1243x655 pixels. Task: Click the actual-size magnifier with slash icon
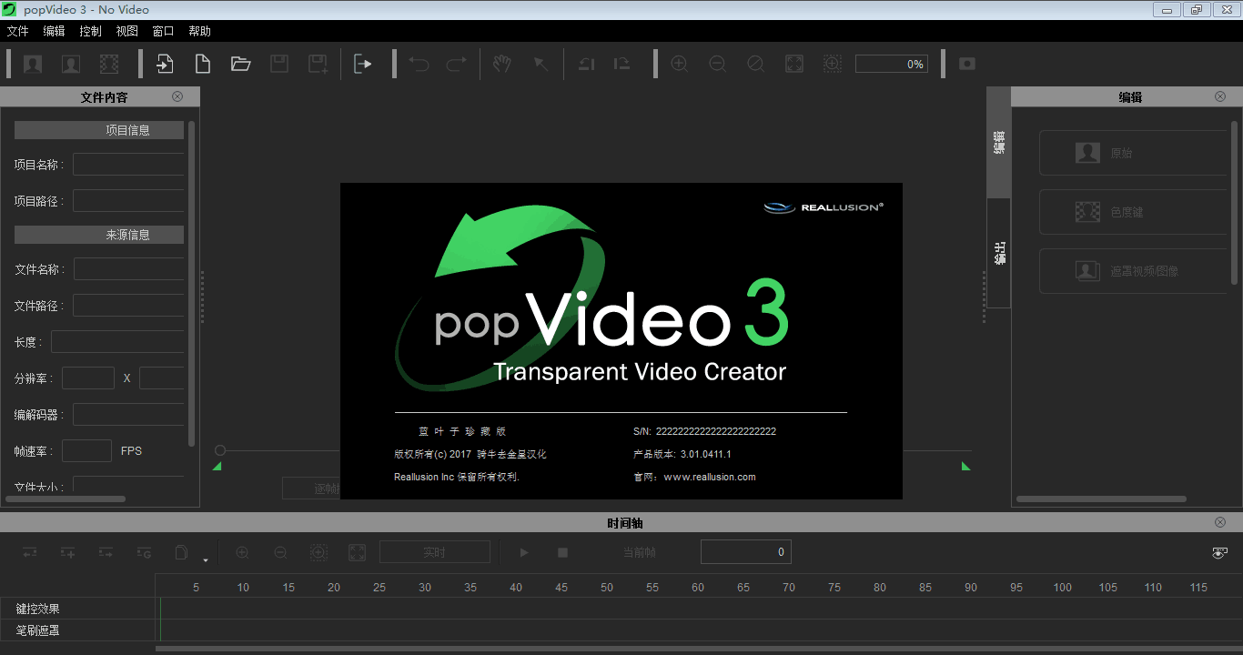(x=755, y=64)
